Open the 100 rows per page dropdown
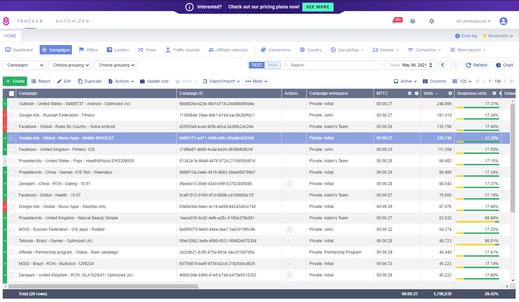Screen dimensions: 519x302 point(462,81)
